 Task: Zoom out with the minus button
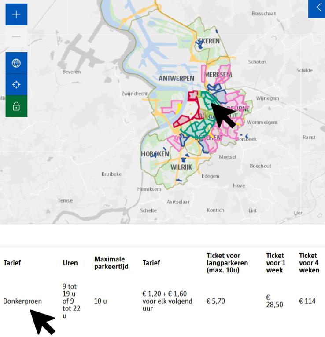pos(16,36)
